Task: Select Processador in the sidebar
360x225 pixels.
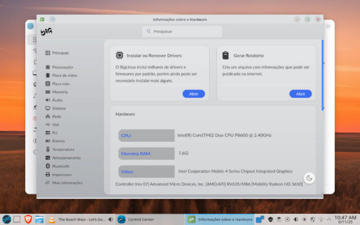Action: 59,67
